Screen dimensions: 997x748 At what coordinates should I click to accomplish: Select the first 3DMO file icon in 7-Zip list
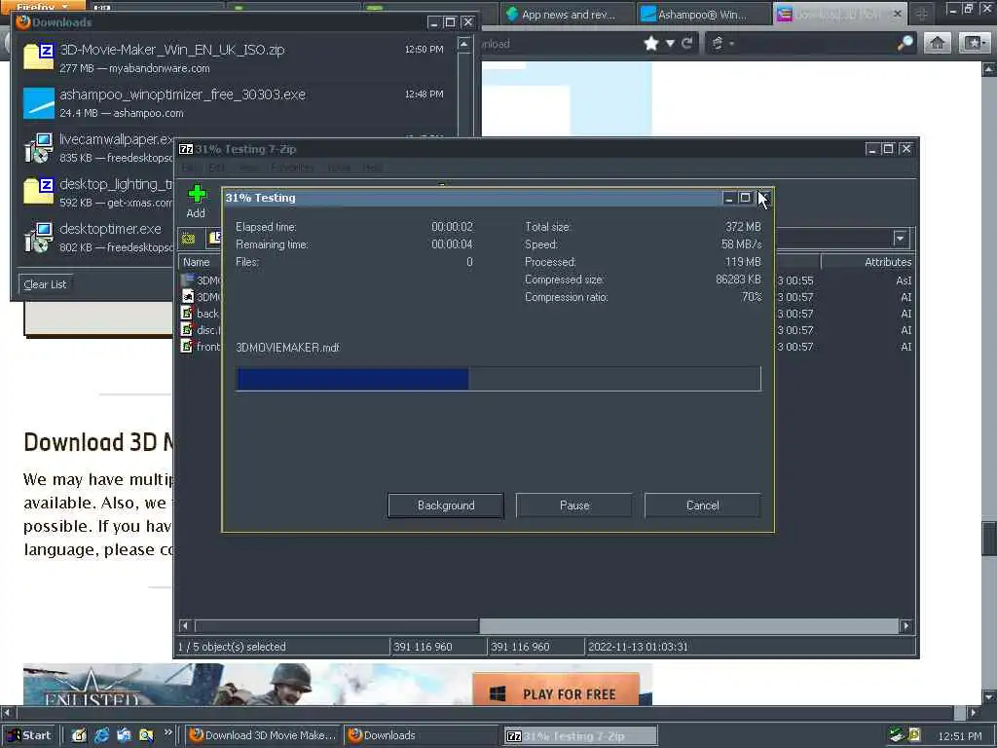pos(188,280)
